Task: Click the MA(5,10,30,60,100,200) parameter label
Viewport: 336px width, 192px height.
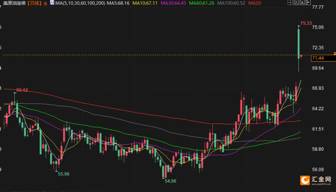Action: [80, 3]
